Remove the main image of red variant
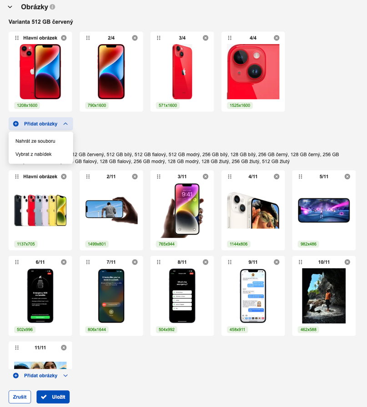 64,38
